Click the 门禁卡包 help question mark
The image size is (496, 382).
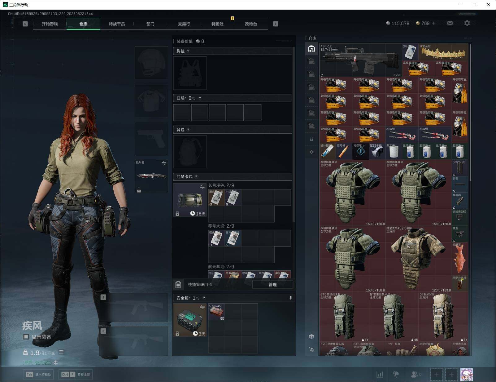[196, 177]
